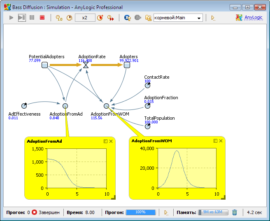270x221 pixels.
Task: Toggle virtual time mode icon
Action: point(111,18)
